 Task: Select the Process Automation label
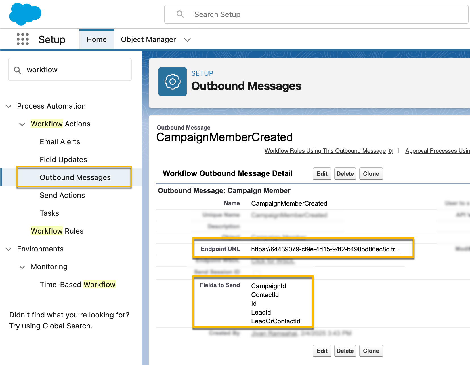(x=51, y=106)
